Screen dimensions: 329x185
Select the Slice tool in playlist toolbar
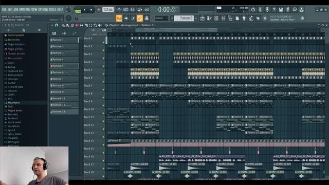[86, 25]
